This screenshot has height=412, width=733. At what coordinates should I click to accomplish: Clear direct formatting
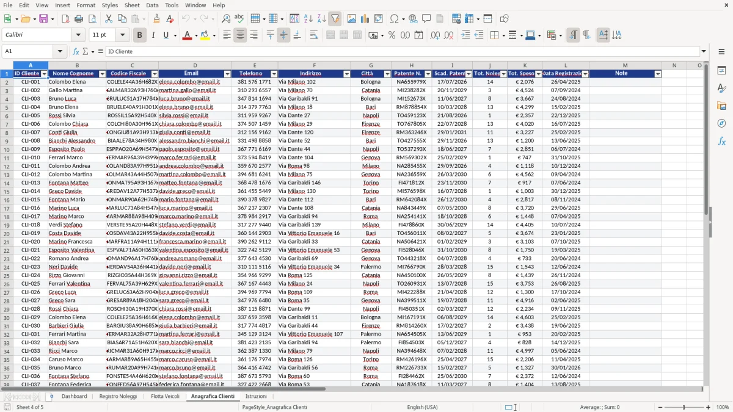tap(169, 19)
